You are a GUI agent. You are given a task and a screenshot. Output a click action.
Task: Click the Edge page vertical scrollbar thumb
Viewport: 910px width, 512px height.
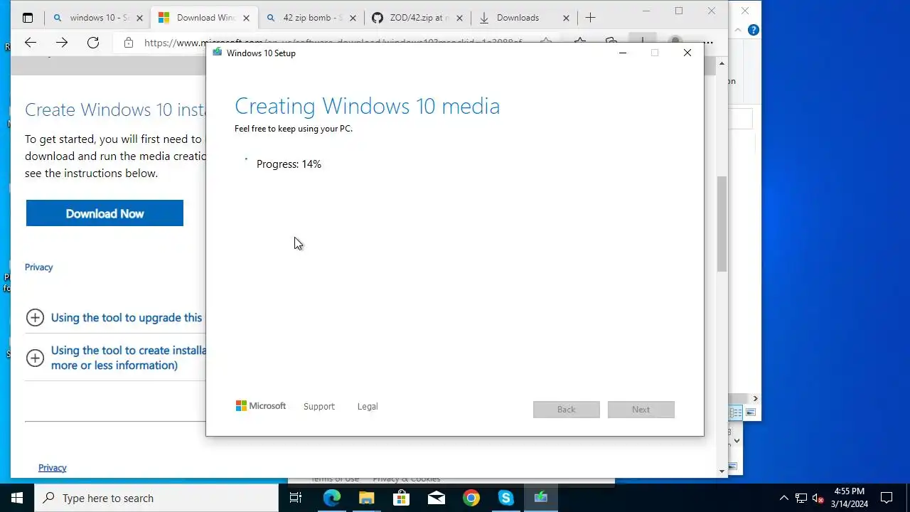click(722, 224)
